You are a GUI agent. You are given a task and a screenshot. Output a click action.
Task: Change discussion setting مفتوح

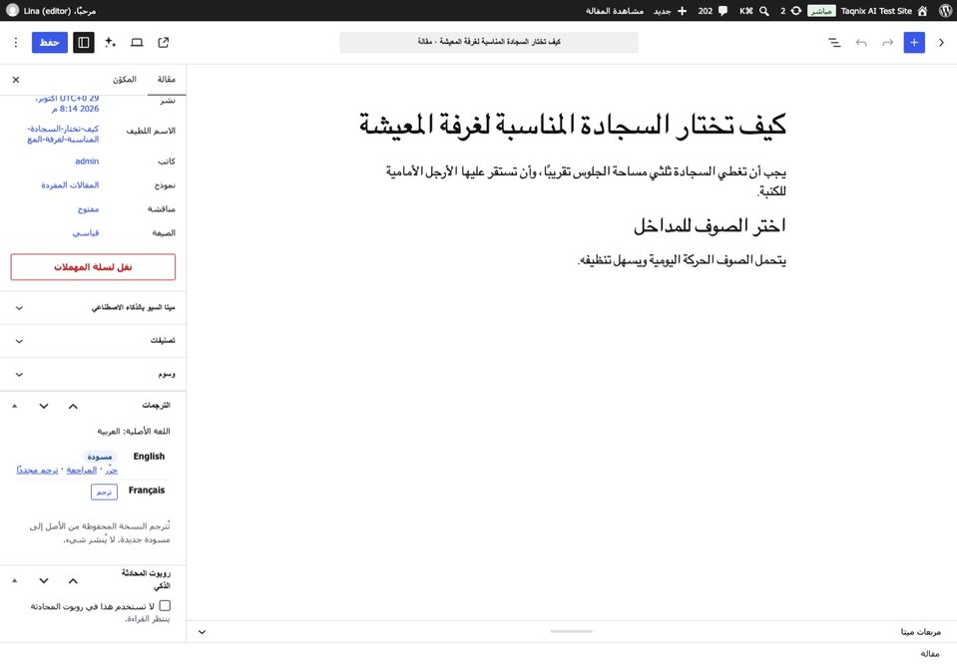coord(89,209)
